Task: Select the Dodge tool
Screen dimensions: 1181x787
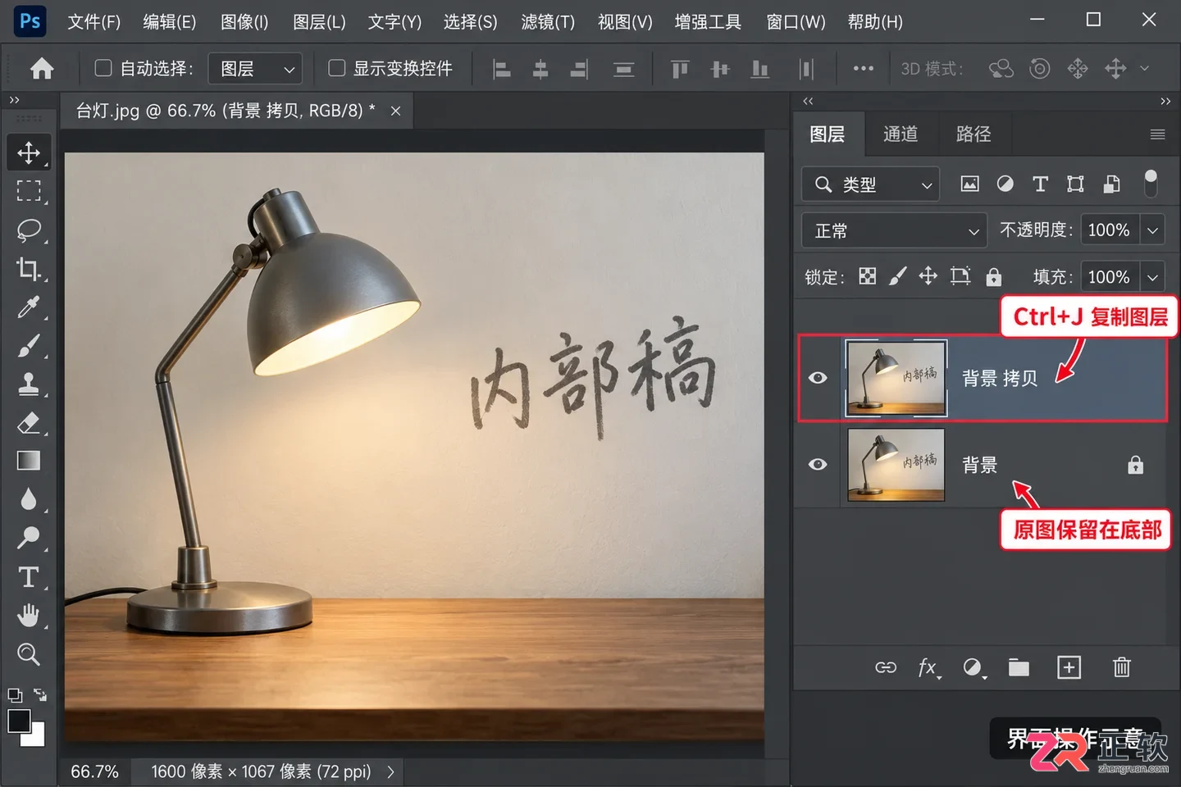Action: click(29, 538)
